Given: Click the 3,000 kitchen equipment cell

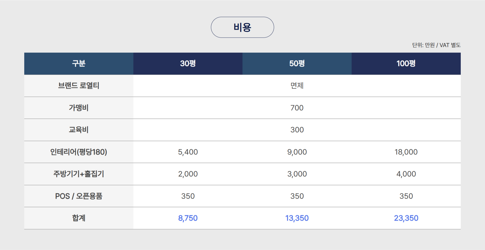Looking at the screenshot, I should (x=297, y=174).
